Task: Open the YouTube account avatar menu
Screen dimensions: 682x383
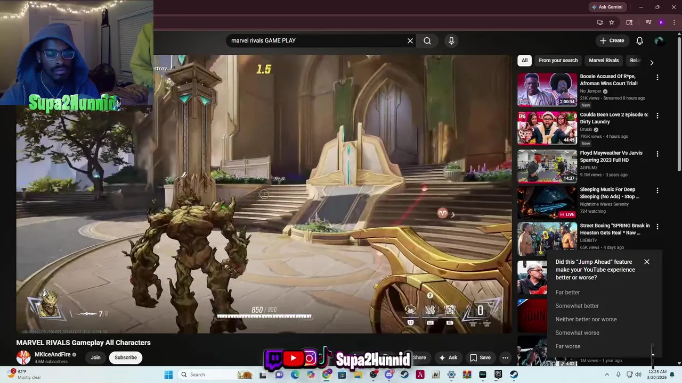Action: (x=659, y=41)
